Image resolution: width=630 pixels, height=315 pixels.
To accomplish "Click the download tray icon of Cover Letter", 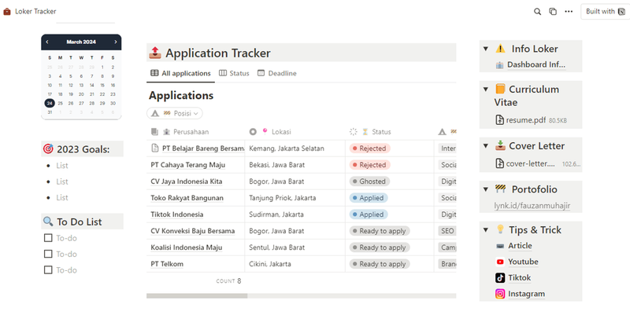I will [500, 145].
